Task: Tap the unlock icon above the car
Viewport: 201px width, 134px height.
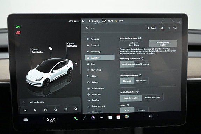Action: 50,49
